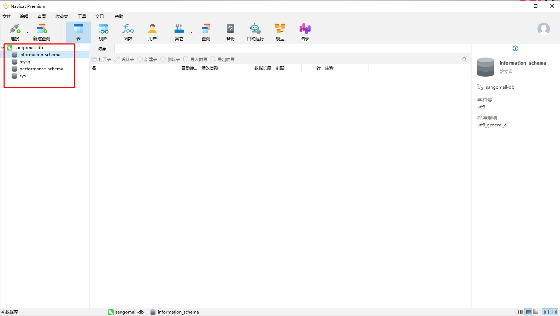The image size is (560, 316).
Task: Open the 查询 (Query) toolbar icon
Action: 206,32
